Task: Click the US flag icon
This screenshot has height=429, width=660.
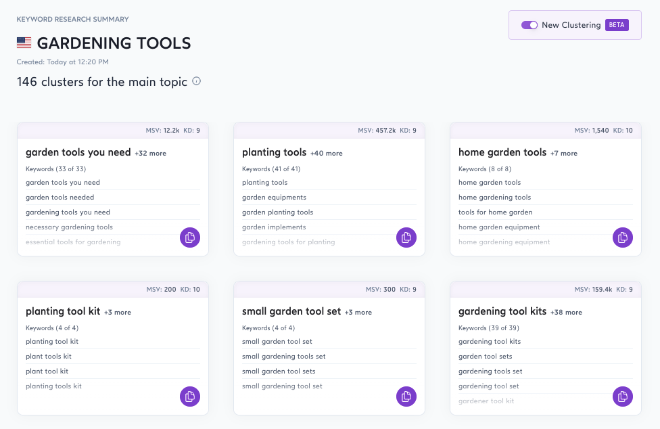Action: point(24,43)
